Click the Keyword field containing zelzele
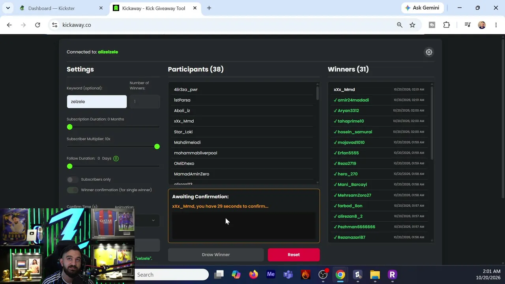505x284 pixels. coord(97,102)
